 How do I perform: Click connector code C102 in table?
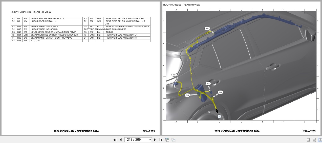pyautogui.click(x=92, y=35)
